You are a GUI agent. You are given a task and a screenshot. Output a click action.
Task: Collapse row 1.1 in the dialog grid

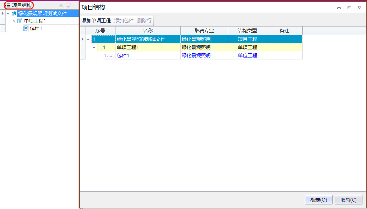[x=94, y=47]
